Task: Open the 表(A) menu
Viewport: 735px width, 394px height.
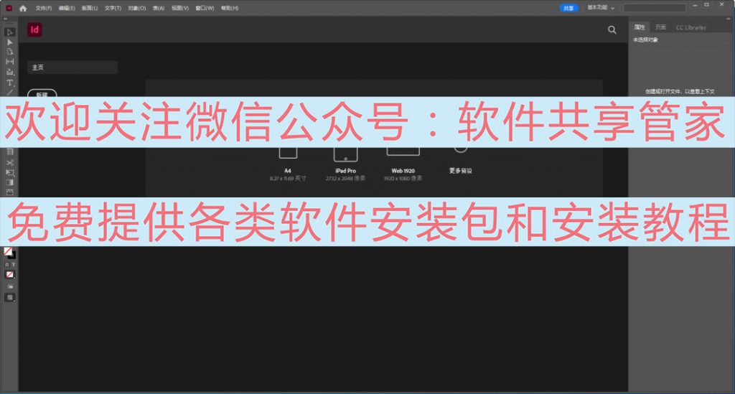Action: pos(159,8)
